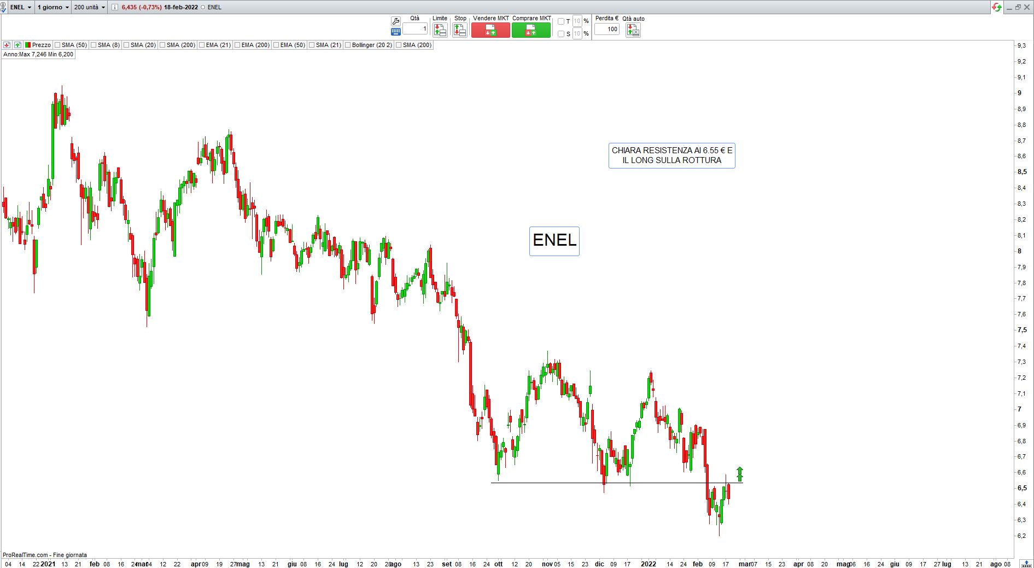
Task: Click the 6,435 (-0,73%) price readout
Action: point(142,7)
